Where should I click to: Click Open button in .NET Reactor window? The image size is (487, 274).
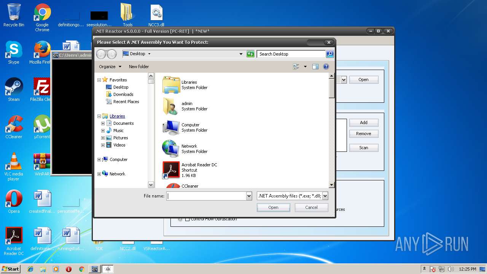point(363,80)
